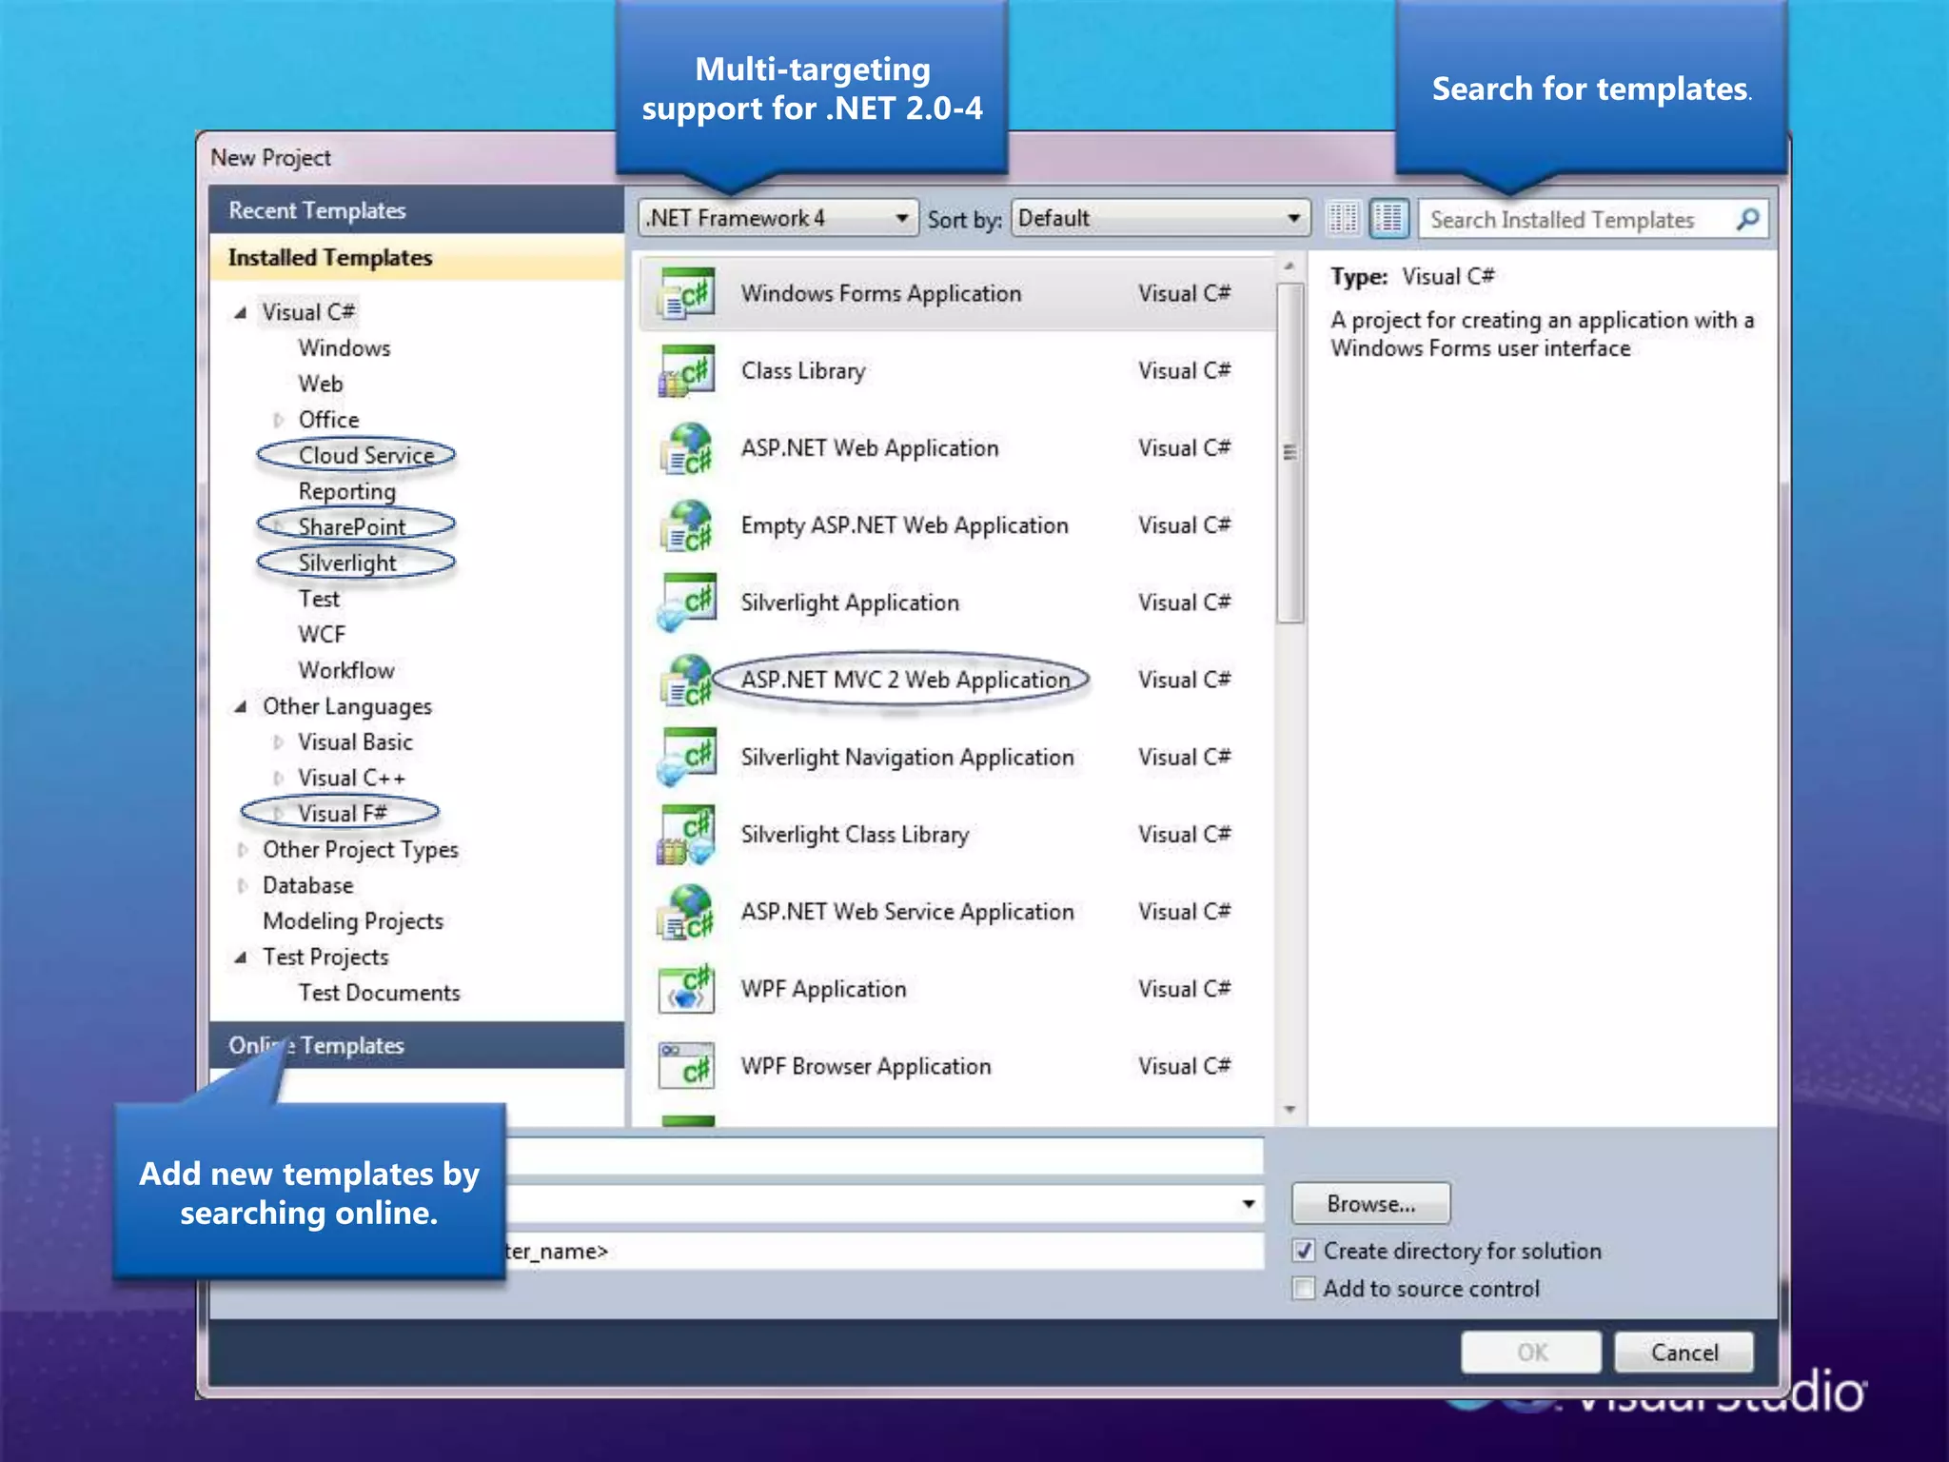The width and height of the screenshot is (1949, 1462).
Task: Toggle Create directory for solution checkbox
Action: pyautogui.click(x=1304, y=1251)
